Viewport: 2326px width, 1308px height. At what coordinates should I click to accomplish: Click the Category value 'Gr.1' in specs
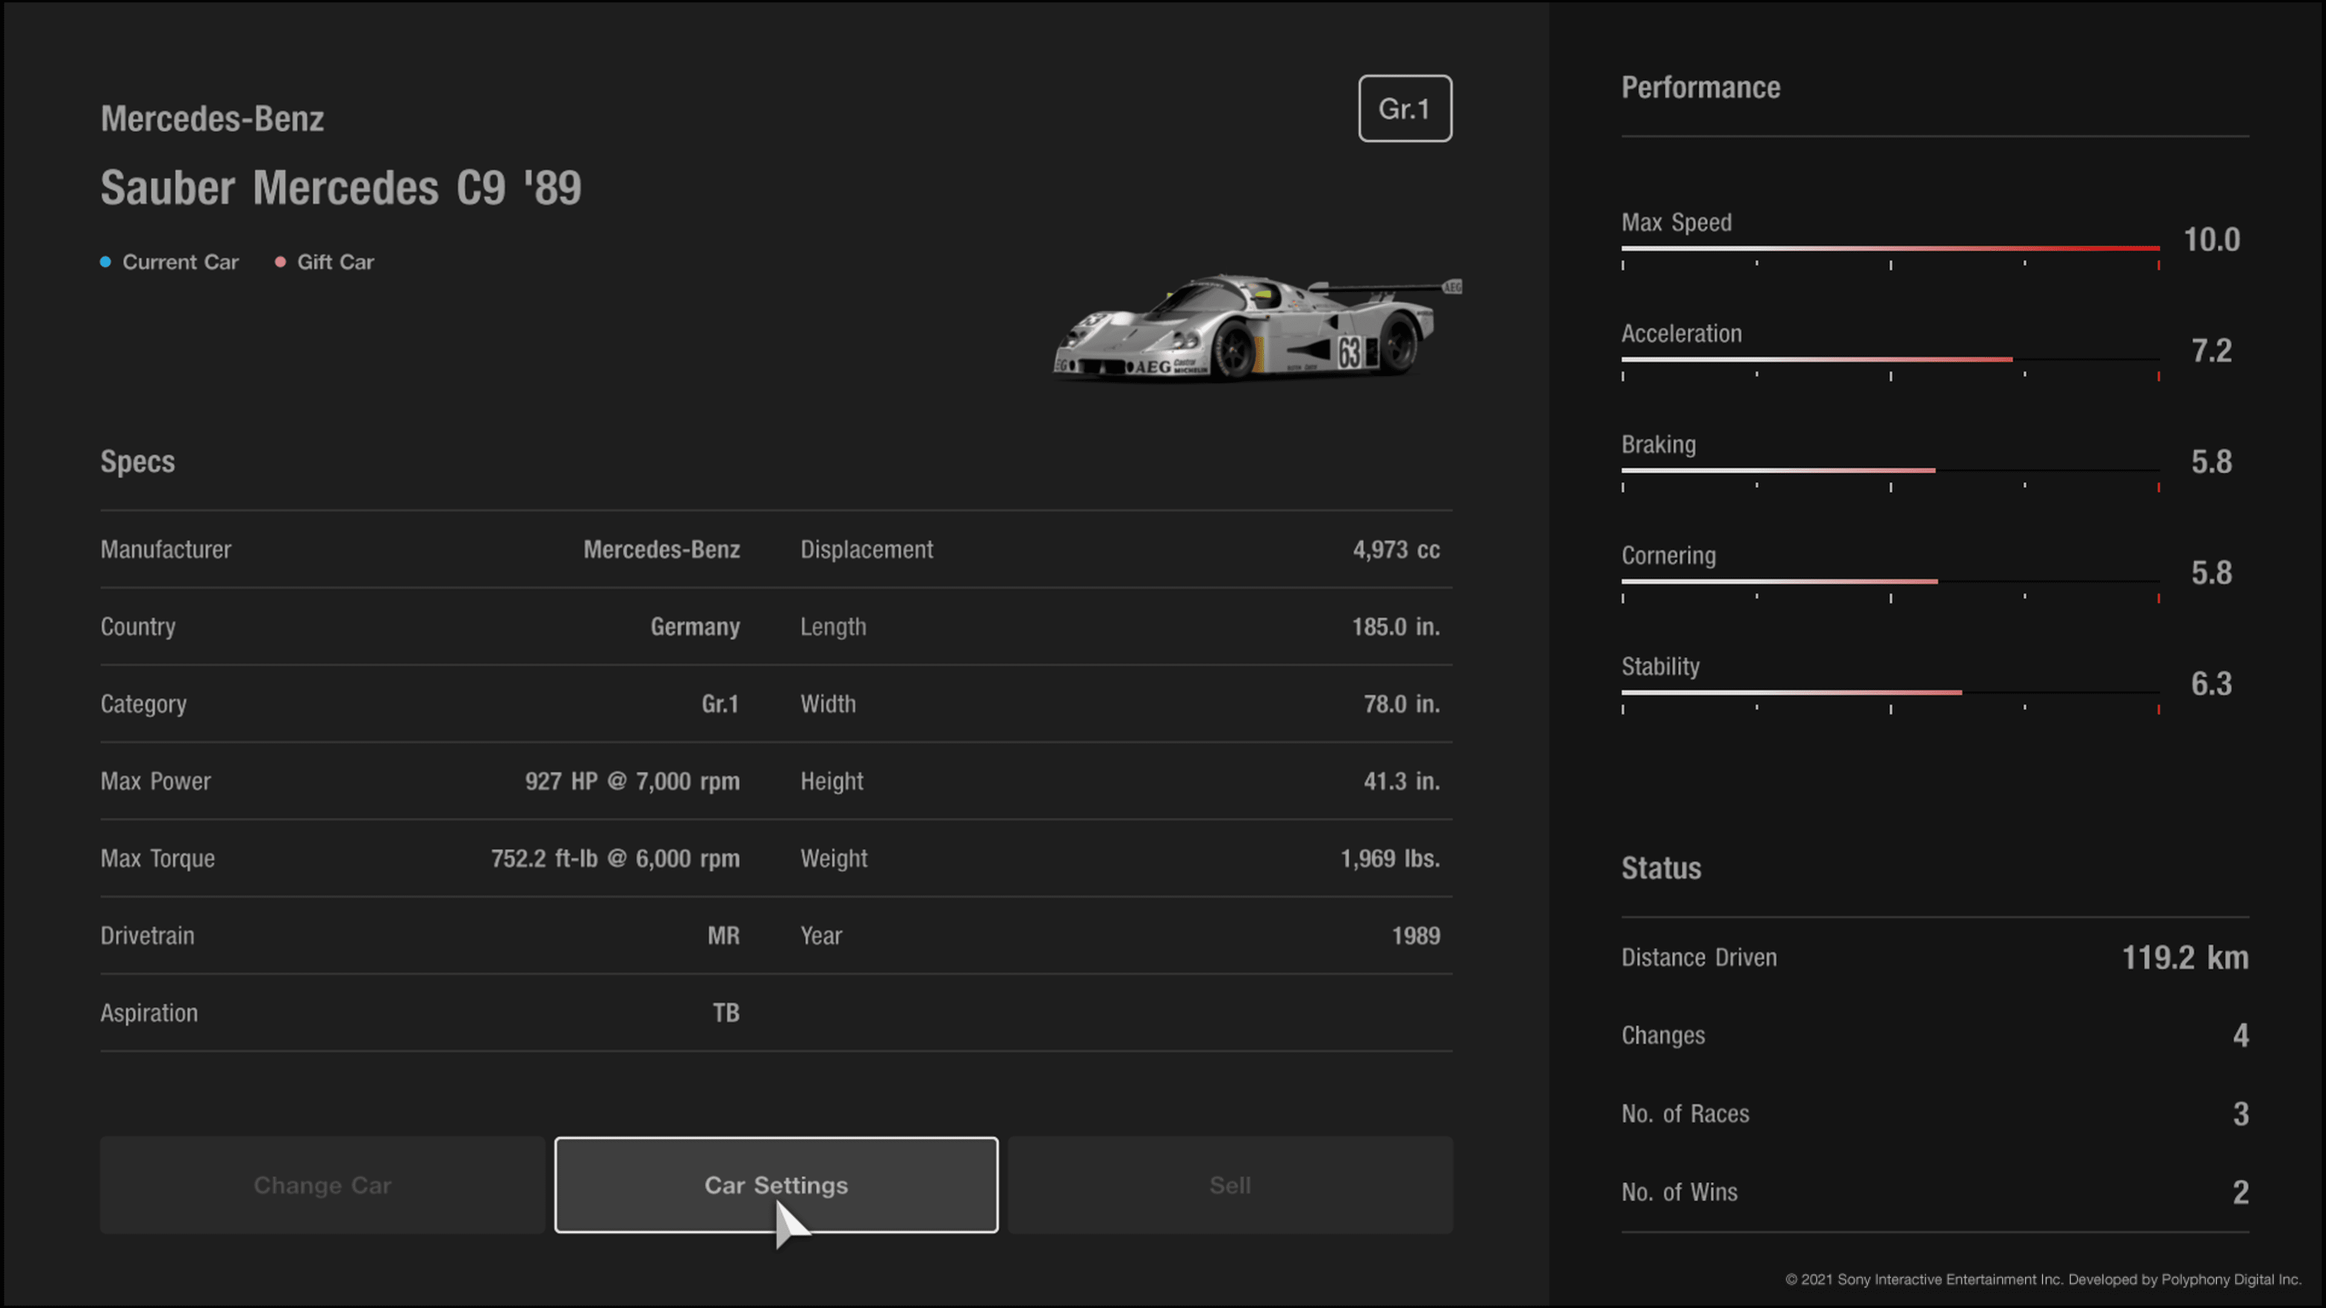point(720,703)
